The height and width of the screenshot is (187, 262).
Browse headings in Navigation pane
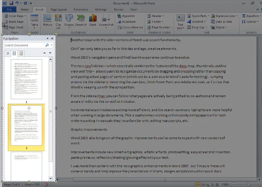tap(8, 53)
